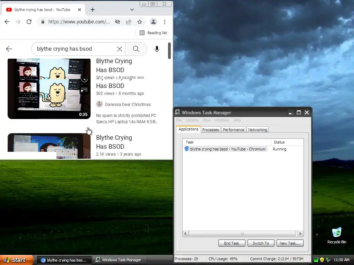The width and height of the screenshot is (354, 265).
Task: Share this page via share icon
Action: coord(129,22)
